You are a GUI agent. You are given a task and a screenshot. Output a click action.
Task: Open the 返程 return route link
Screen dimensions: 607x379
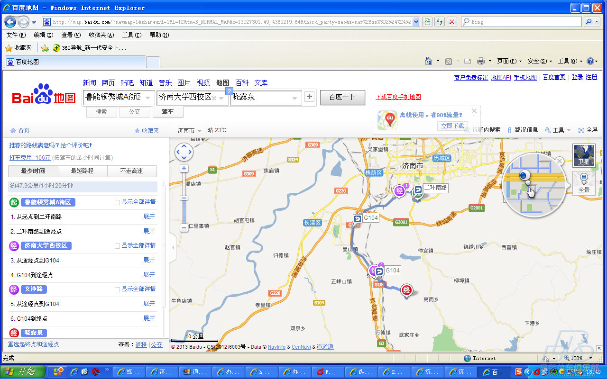pos(141,345)
